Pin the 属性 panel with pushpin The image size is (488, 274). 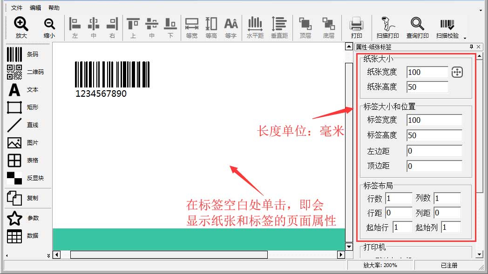[x=471, y=47]
